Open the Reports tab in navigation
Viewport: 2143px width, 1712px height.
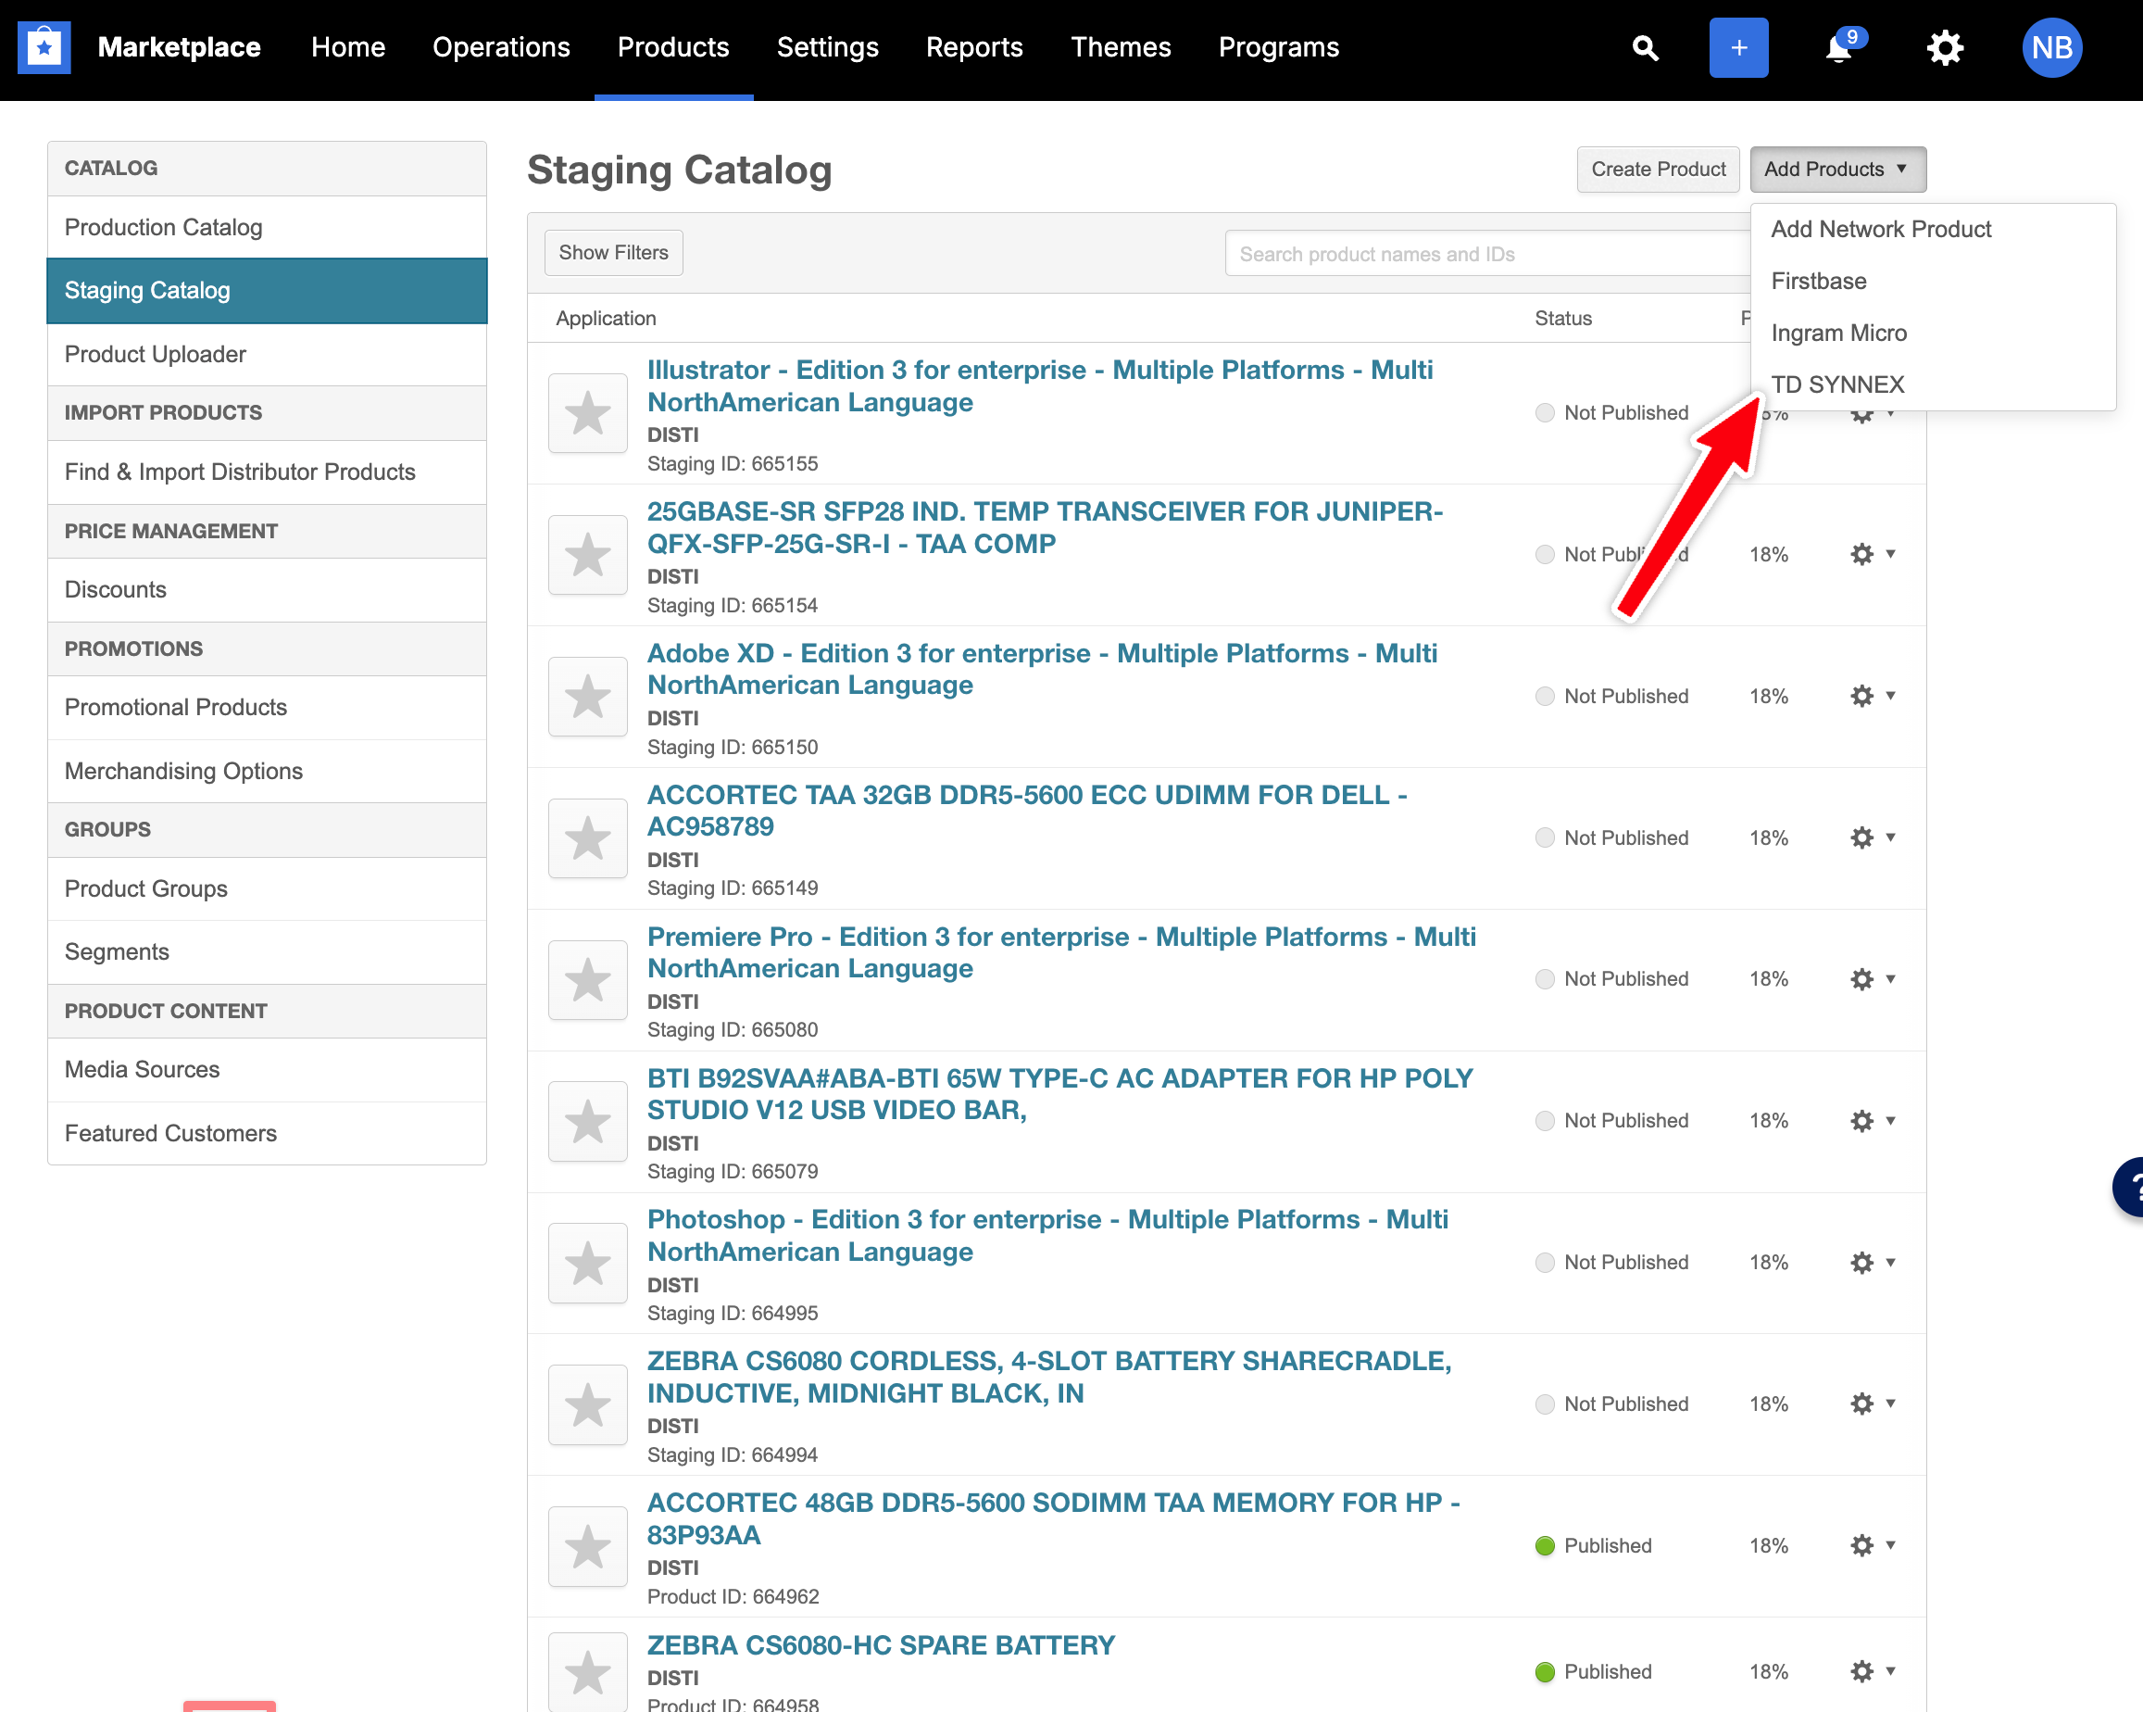[973, 48]
